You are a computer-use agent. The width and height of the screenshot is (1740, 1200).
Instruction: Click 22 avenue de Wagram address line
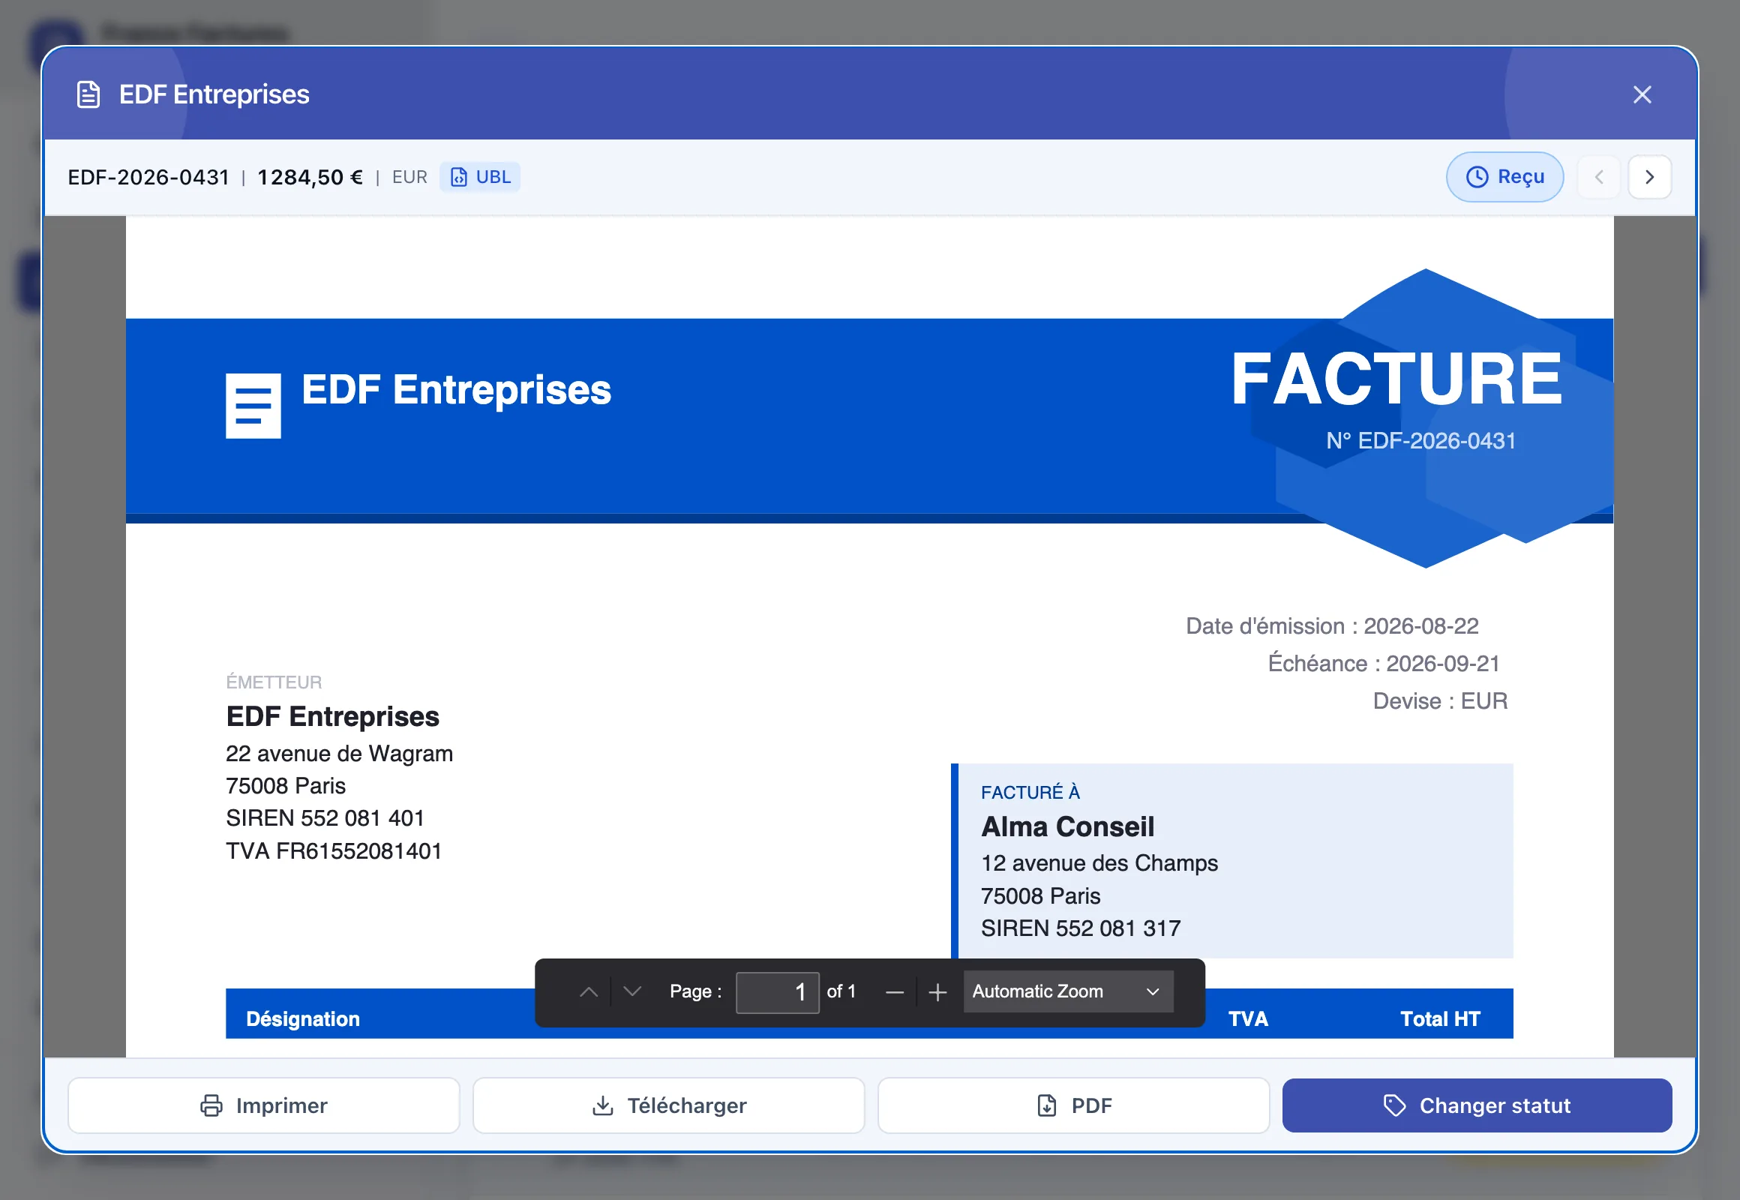339,754
